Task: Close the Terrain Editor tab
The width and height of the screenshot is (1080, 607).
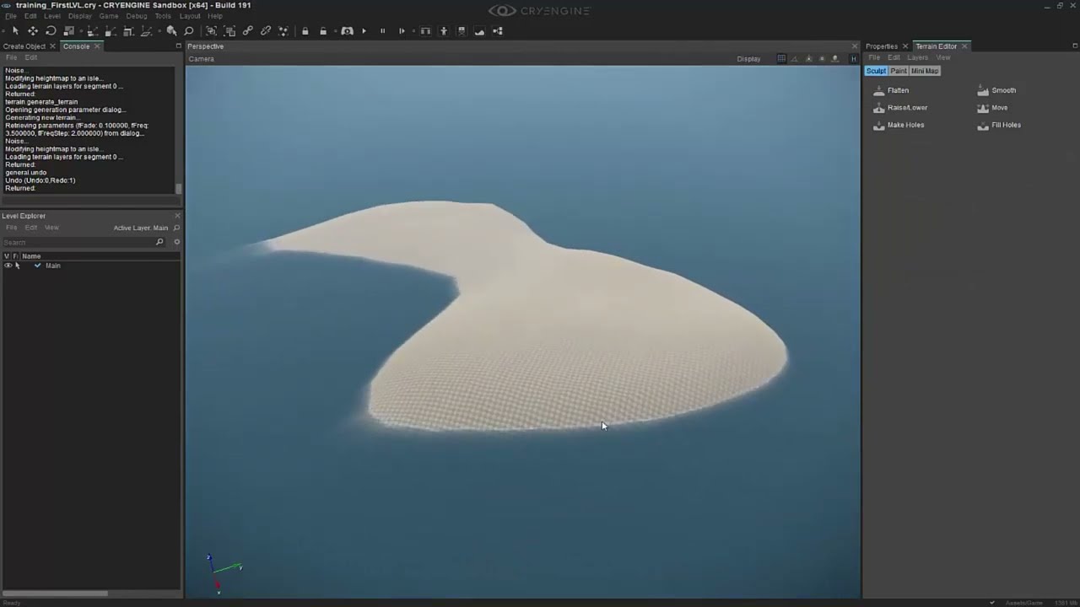Action: coord(964,46)
